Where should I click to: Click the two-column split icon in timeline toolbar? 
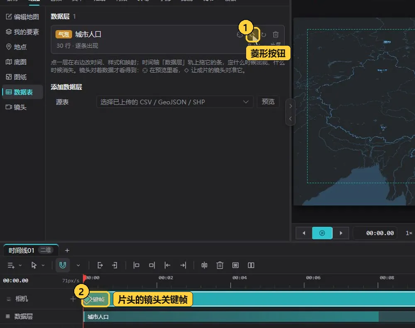(x=251, y=265)
